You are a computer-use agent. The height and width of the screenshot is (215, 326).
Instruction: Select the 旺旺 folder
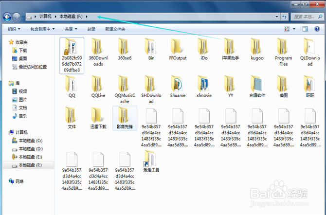tap(310, 87)
